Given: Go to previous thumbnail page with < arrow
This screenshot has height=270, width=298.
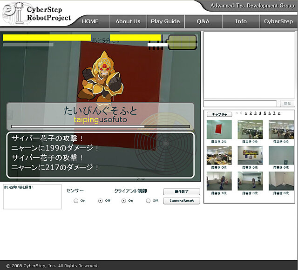Looking at the screenshot, I should (236, 113).
